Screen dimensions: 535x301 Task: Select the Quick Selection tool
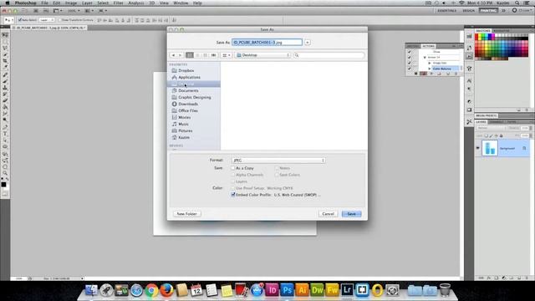point(5,54)
